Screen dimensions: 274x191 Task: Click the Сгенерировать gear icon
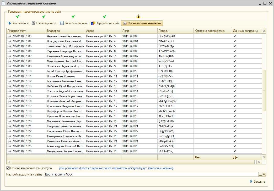point(33,23)
